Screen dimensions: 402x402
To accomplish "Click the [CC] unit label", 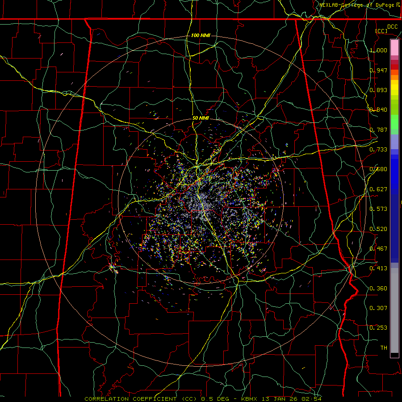I will click(381, 31).
